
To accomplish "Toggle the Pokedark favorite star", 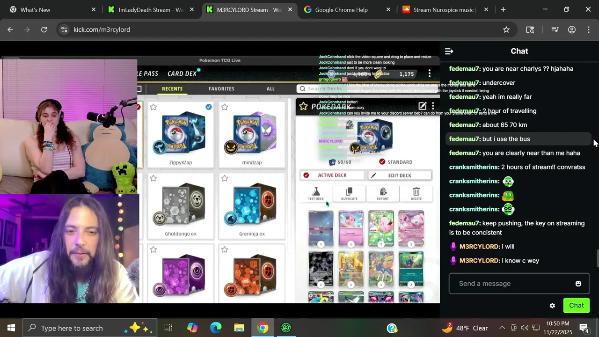I will pos(303,106).
